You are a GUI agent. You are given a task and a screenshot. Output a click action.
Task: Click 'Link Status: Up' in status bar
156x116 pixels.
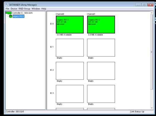click(x=138, y=112)
